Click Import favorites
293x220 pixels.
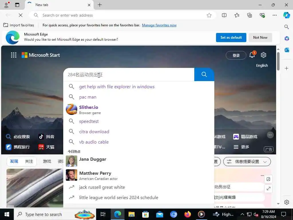coord(19,25)
